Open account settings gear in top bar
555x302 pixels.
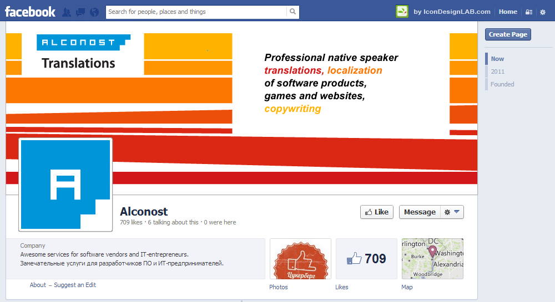[543, 12]
